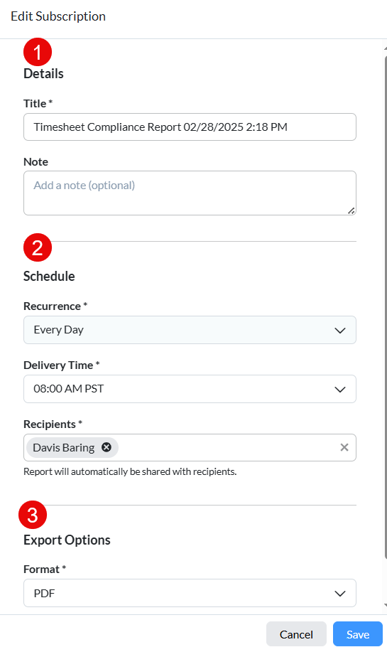387x647 pixels.
Task: Click the vertical scrollbar thumb
Action: pos(386,307)
